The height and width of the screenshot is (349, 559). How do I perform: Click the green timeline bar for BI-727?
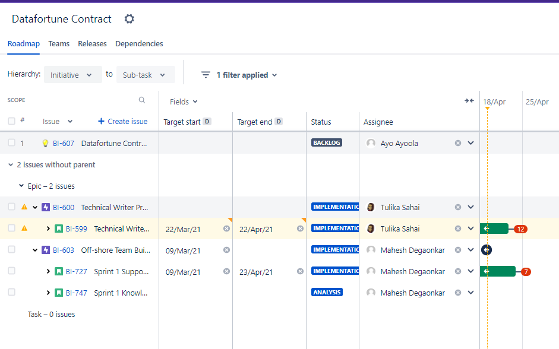click(x=498, y=271)
